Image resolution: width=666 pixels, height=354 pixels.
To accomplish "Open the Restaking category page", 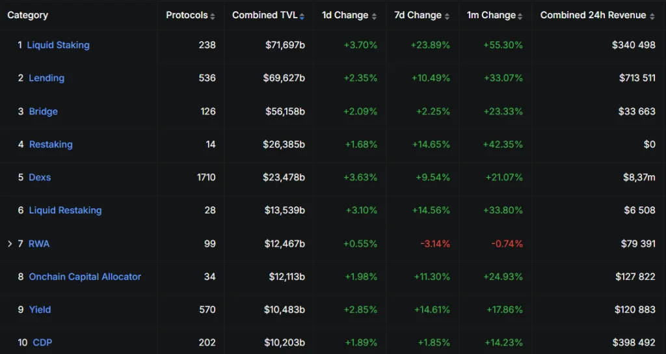I will (x=51, y=144).
